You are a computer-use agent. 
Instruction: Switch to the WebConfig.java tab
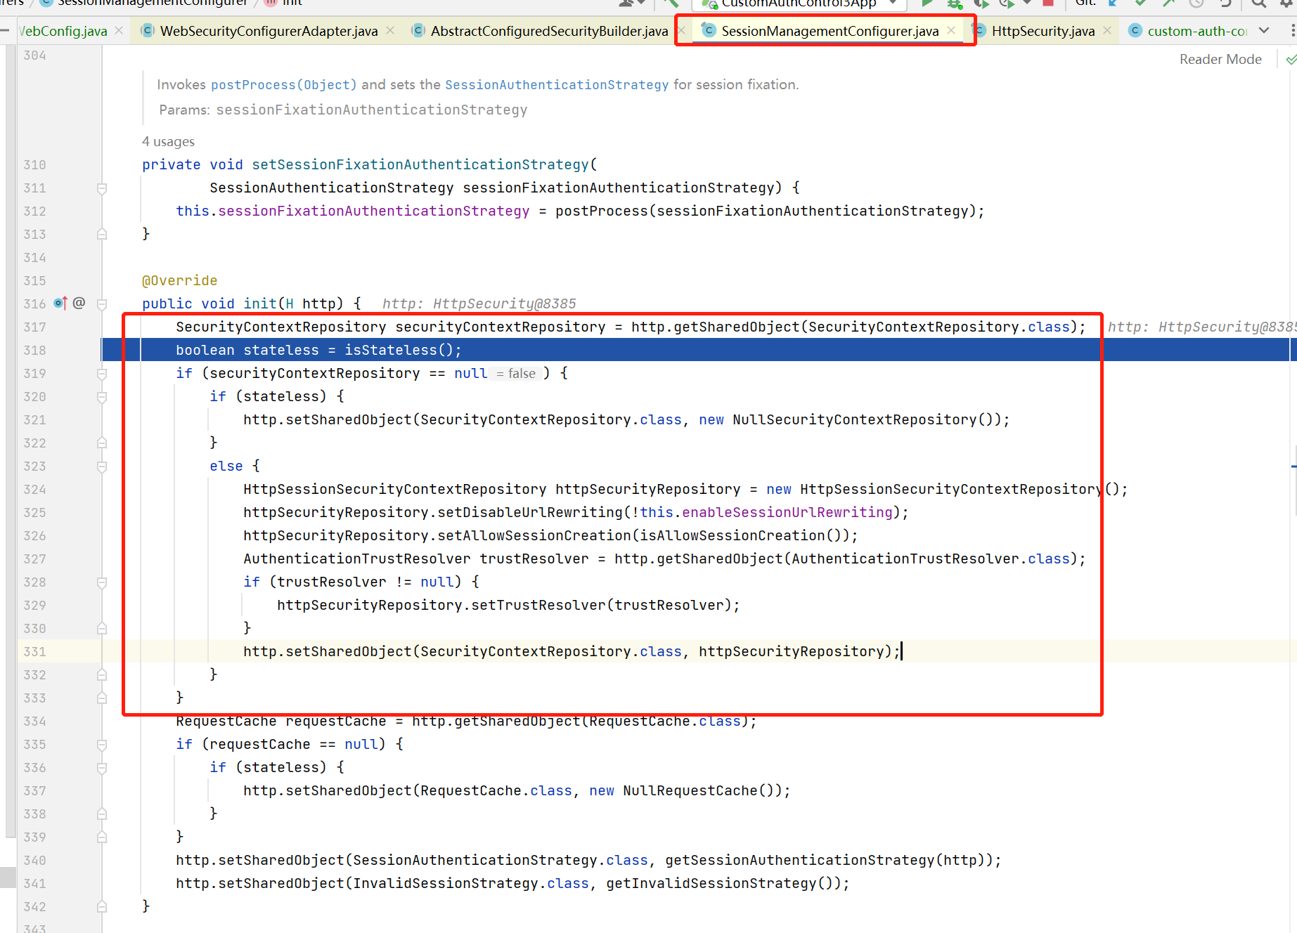pyautogui.click(x=63, y=31)
